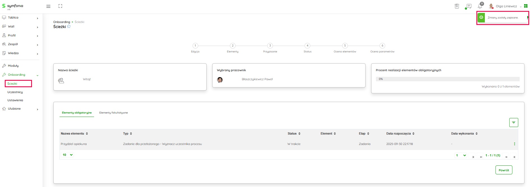Viewport: 532px width, 187px height.
Task: Toggle fullscreen mode icon
Action: [x=60, y=6]
